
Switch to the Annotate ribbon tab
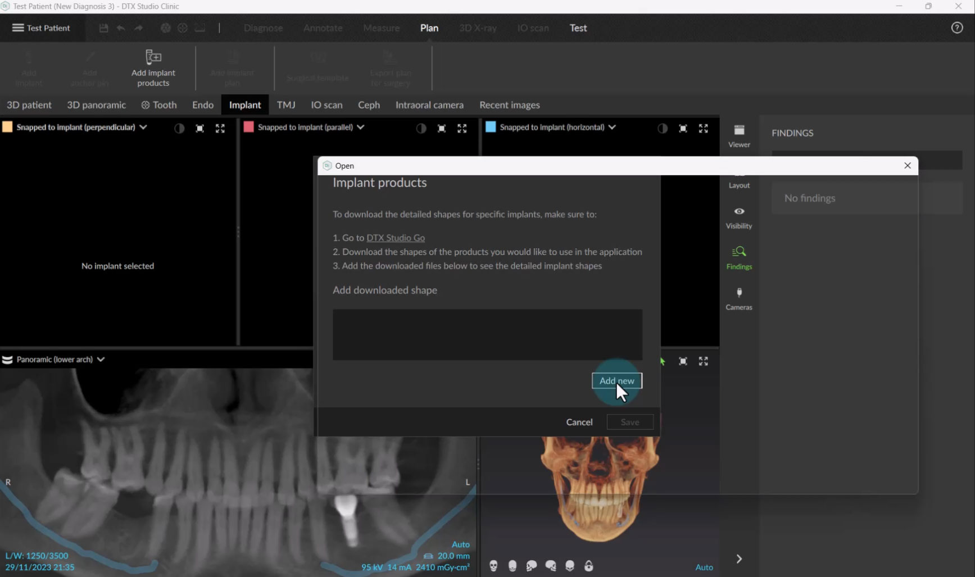(x=323, y=28)
